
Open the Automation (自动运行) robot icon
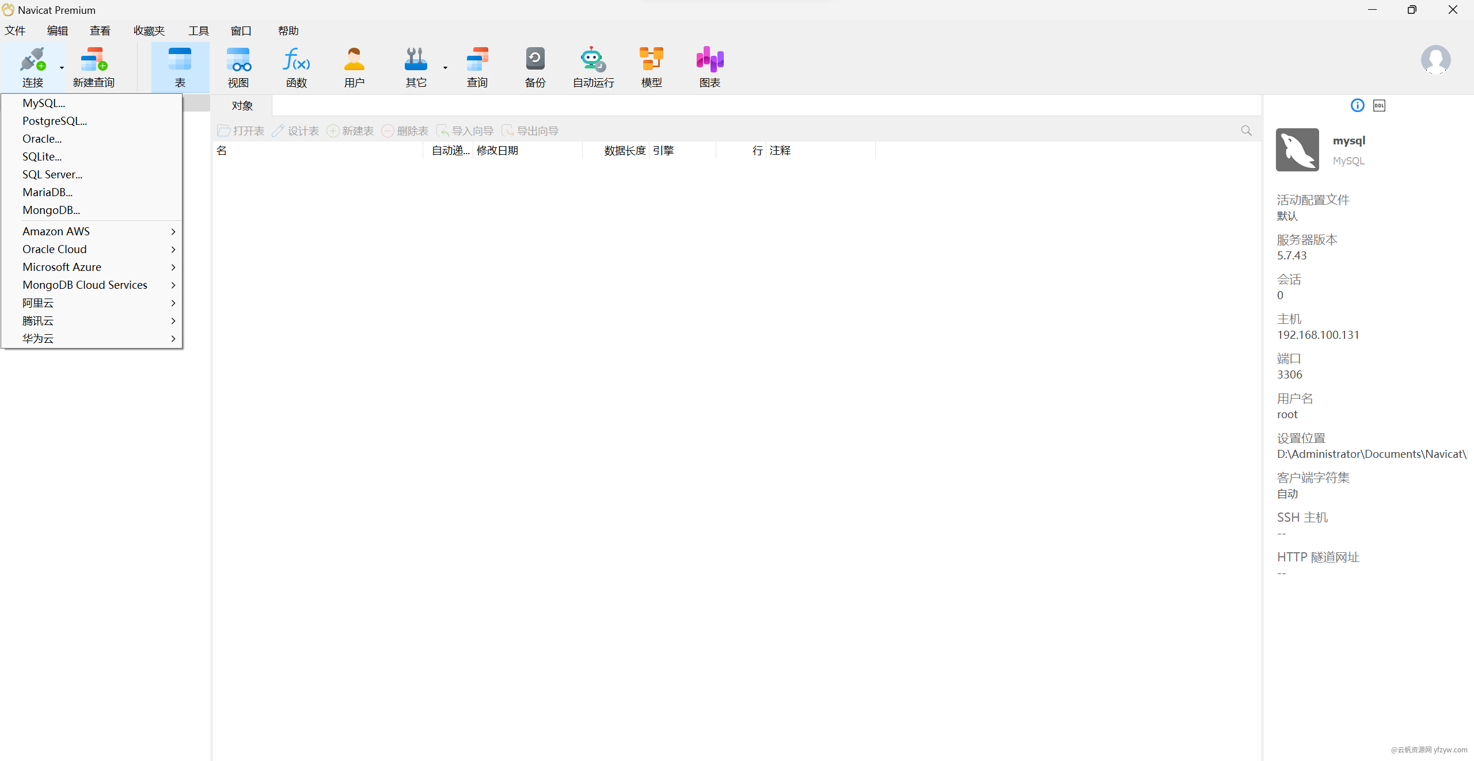point(593,60)
